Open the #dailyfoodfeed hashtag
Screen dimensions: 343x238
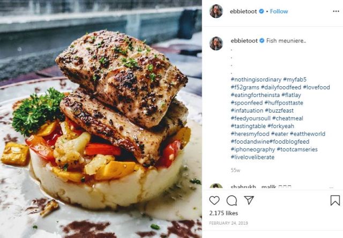pos(281,87)
